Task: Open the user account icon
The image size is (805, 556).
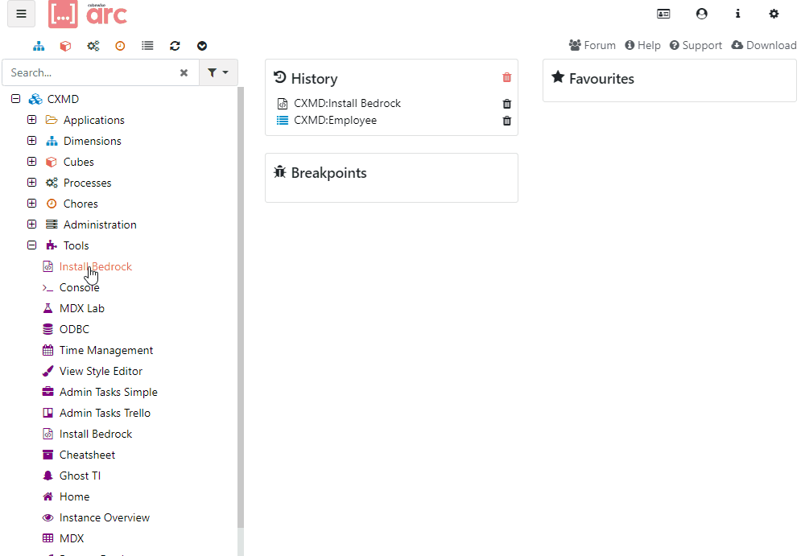Action: 701,14
